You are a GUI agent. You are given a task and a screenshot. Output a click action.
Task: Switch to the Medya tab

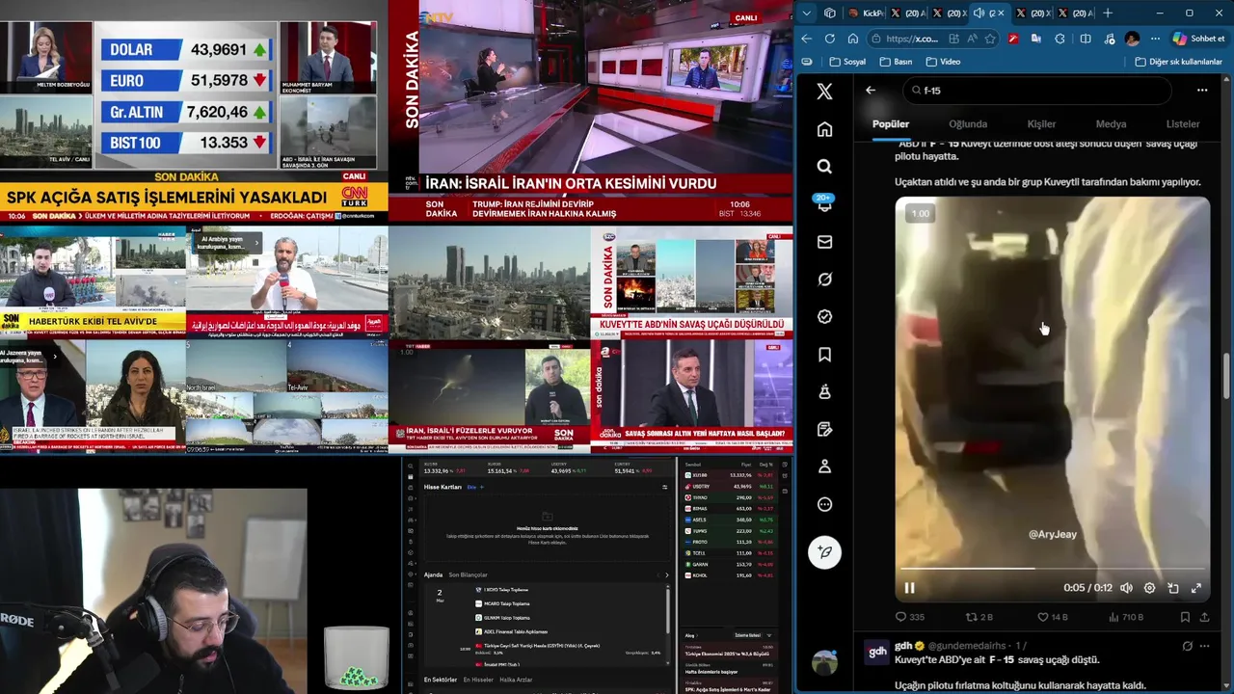(1111, 124)
